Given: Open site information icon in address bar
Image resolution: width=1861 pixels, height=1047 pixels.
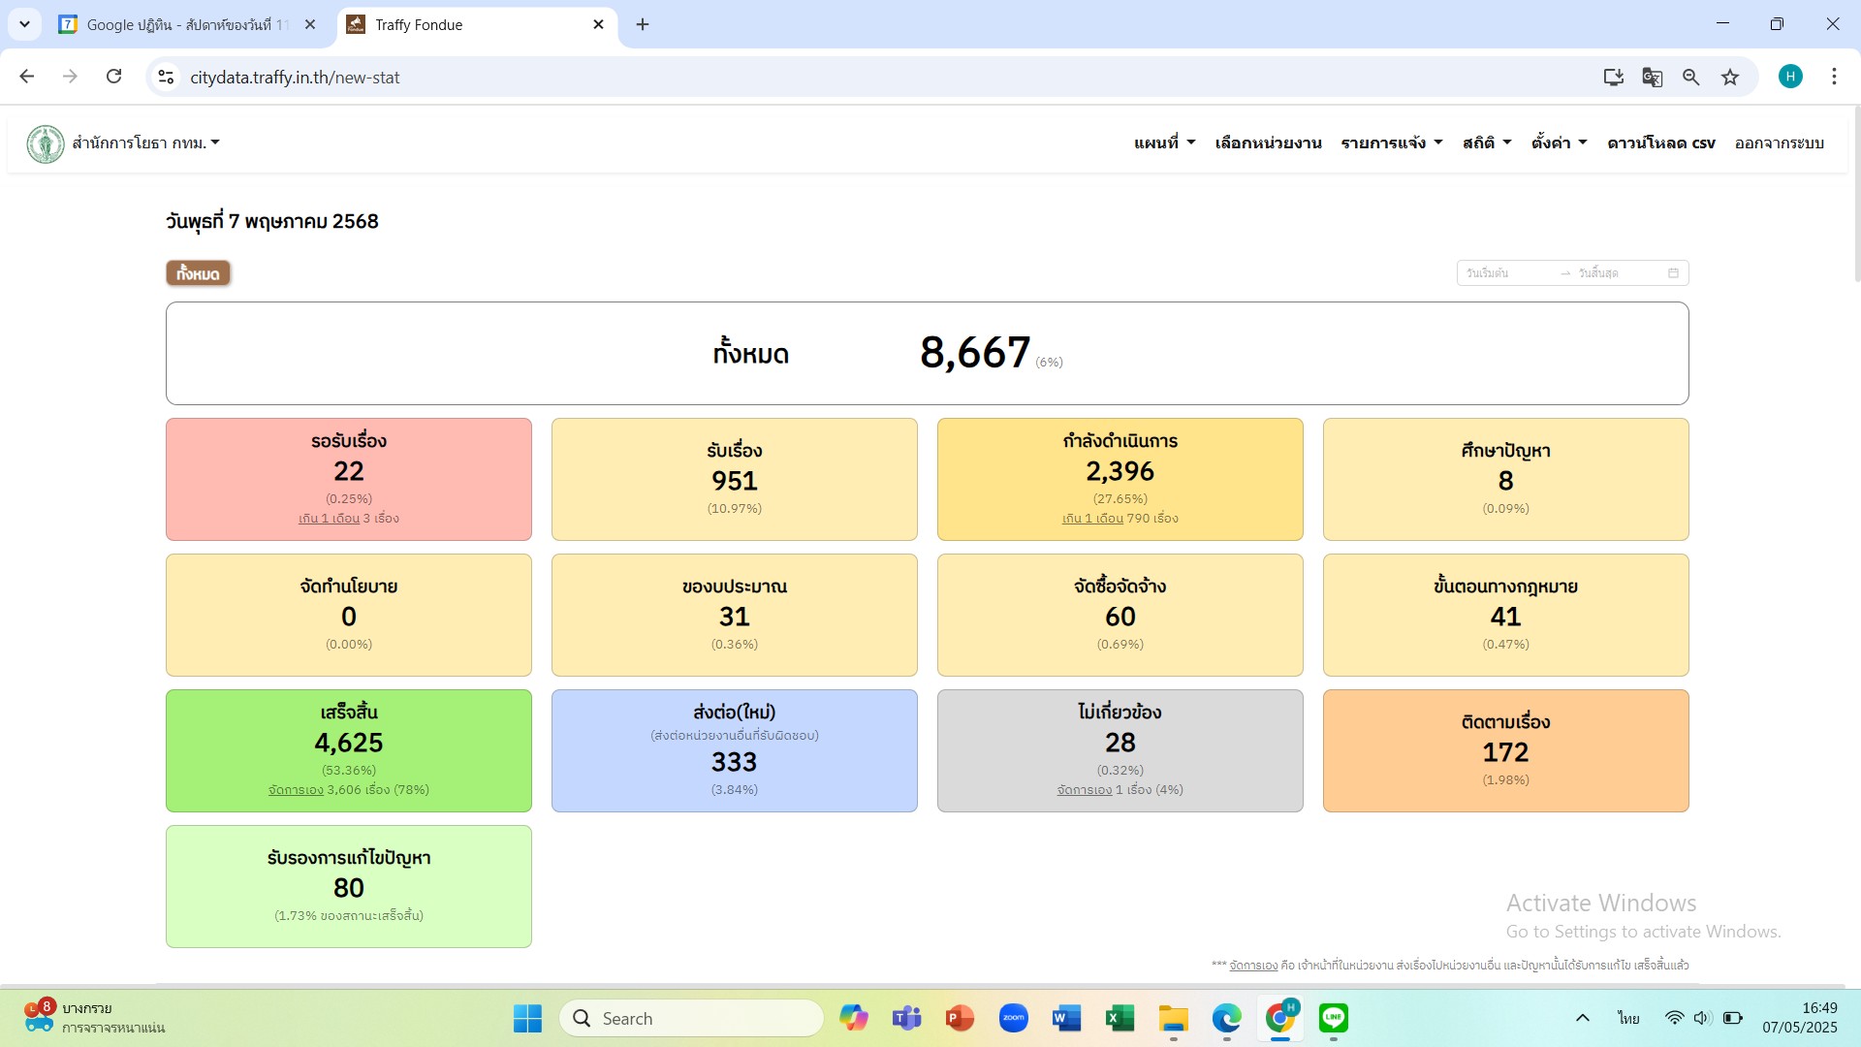Looking at the screenshot, I should 166,77.
